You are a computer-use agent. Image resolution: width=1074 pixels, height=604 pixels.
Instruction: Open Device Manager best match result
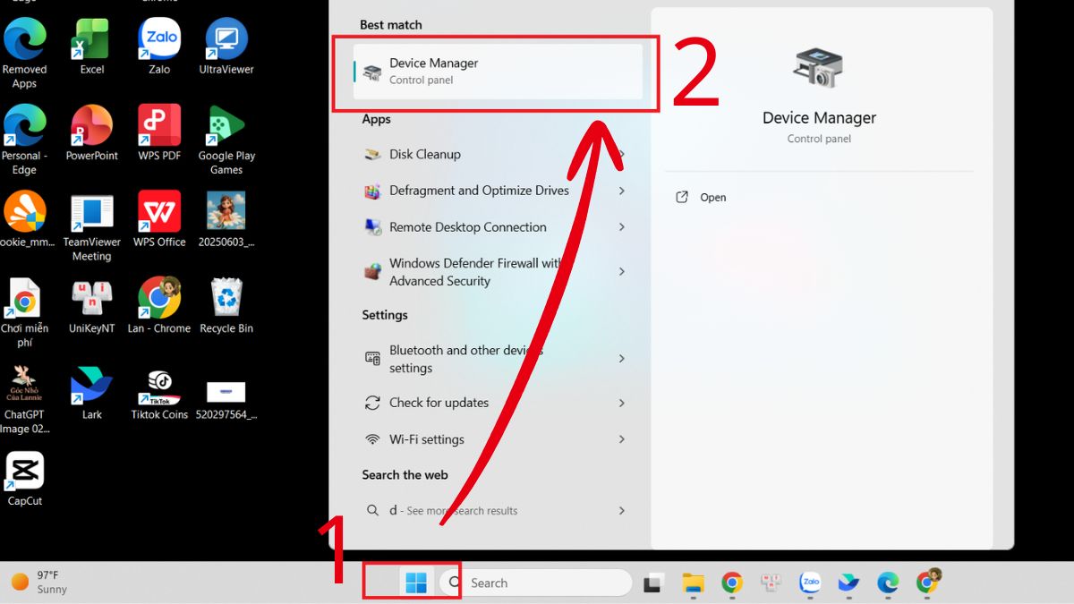click(x=498, y=72)
